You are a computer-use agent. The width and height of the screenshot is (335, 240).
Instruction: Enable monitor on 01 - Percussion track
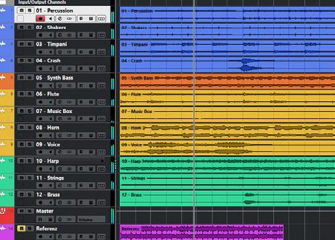[51, 18]
